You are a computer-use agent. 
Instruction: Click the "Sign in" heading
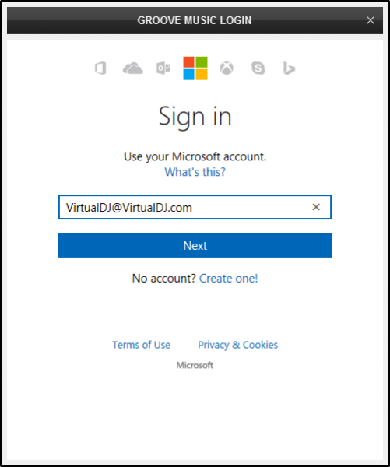click(x=195, y=117)
